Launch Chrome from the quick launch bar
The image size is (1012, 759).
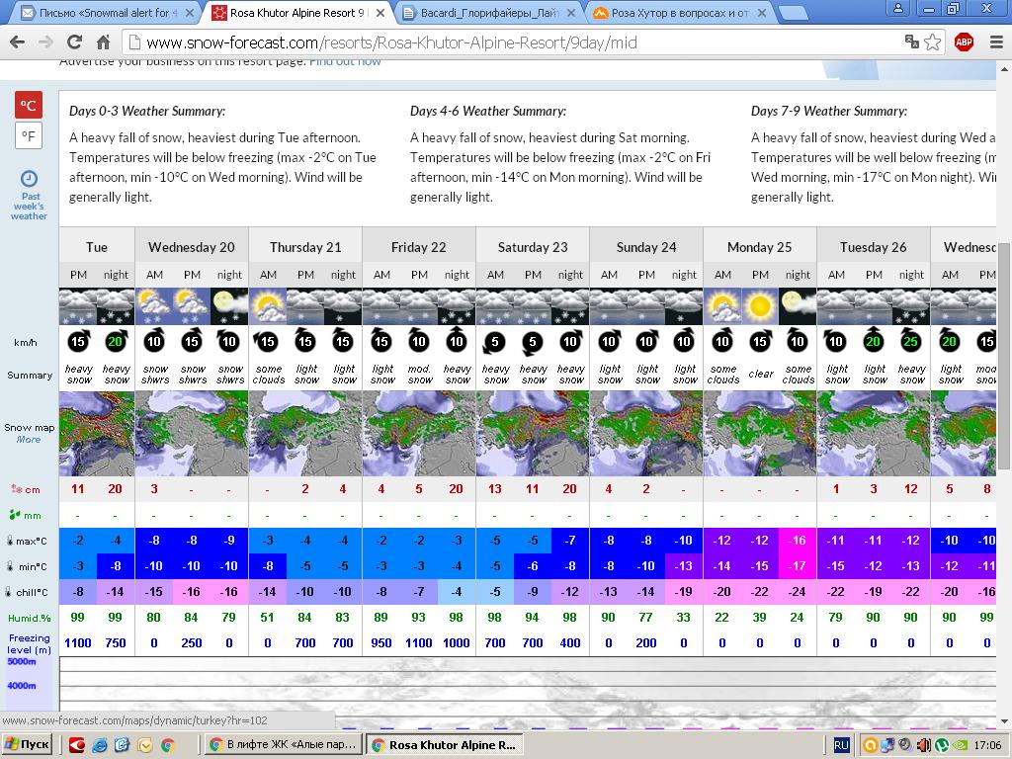[168, 745]
